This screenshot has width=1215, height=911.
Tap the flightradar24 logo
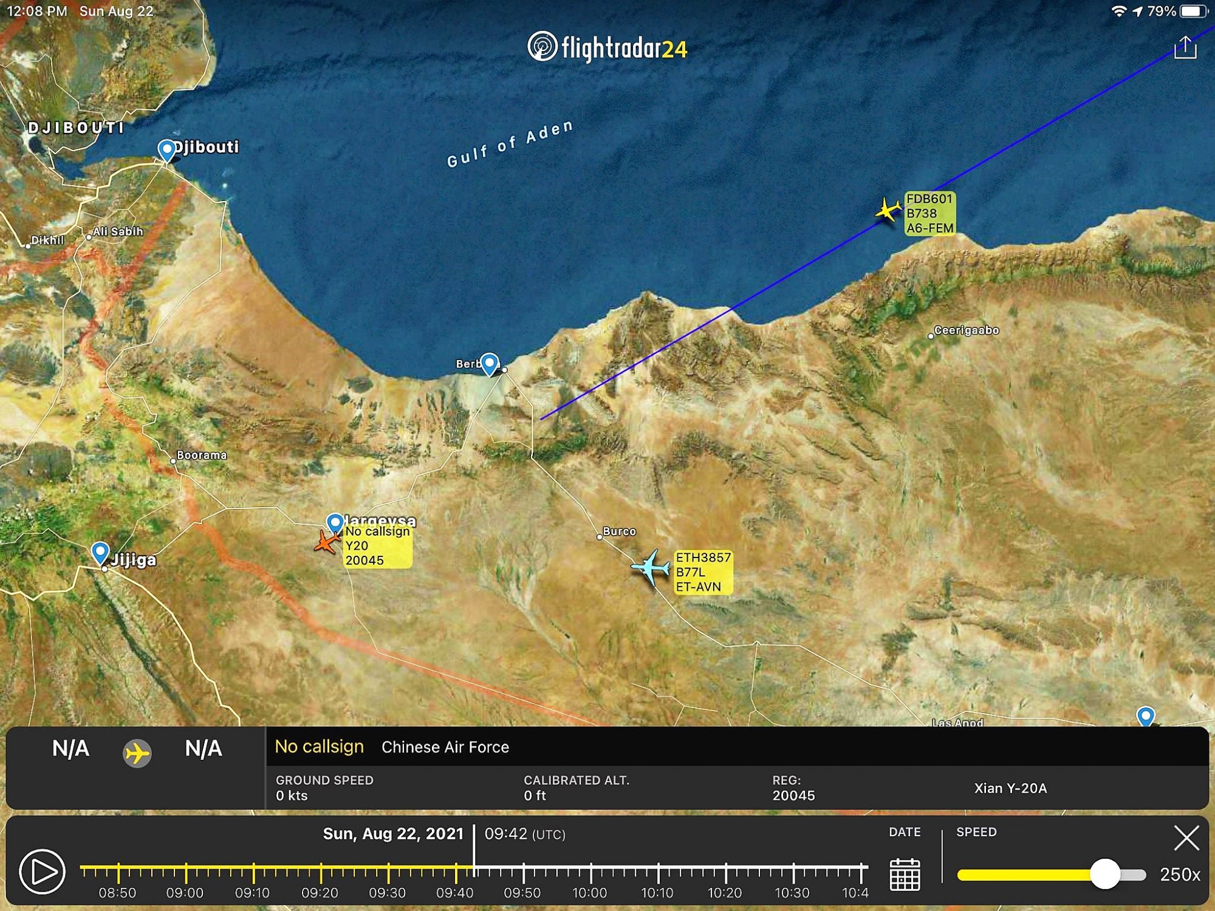tap(607, 47)
